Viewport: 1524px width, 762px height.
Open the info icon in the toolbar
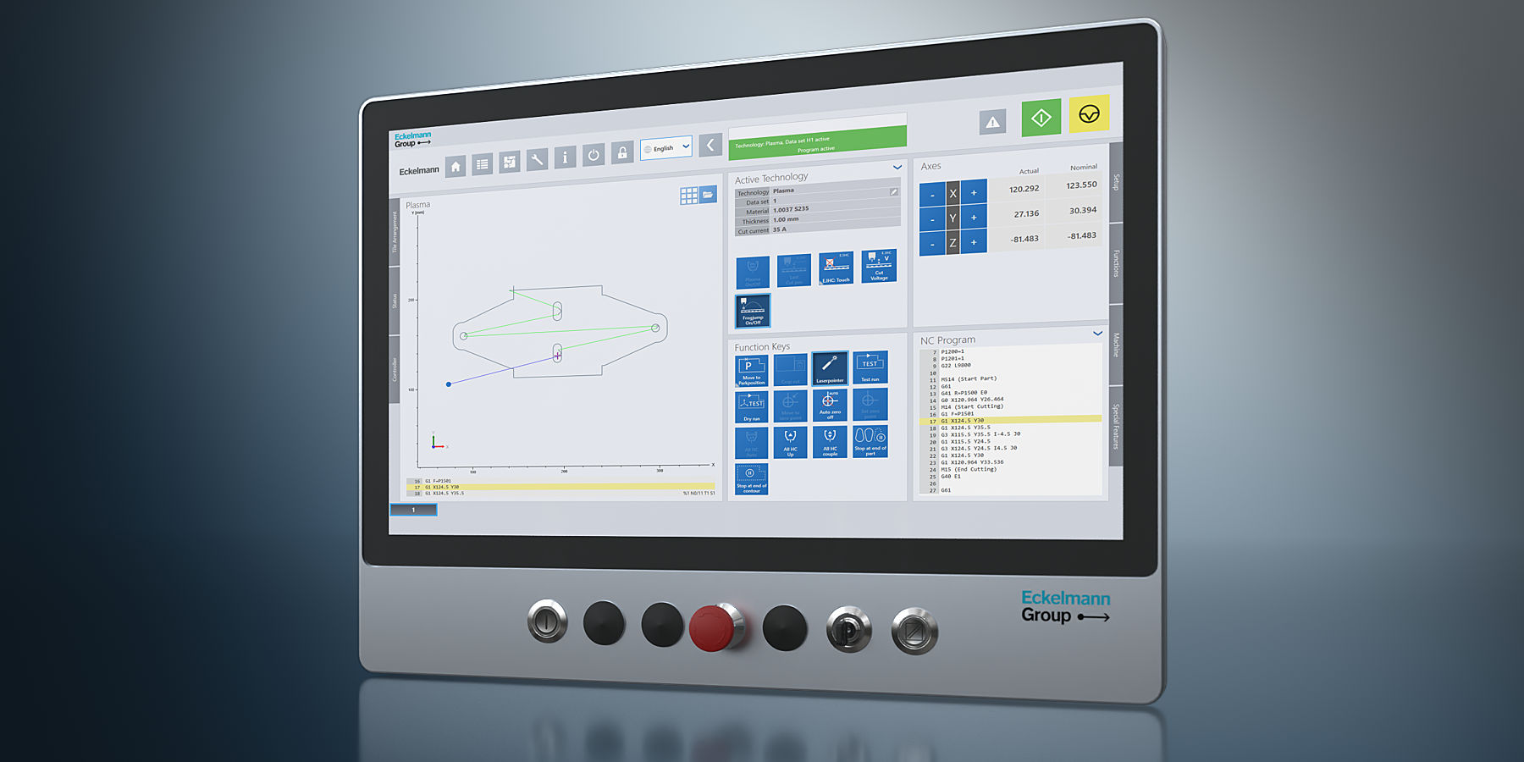coord(566,158)
